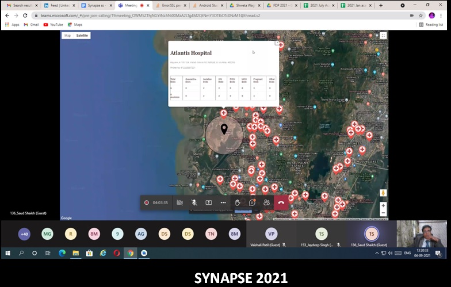The width and height of the screenshot is (451, 287).
Task: Select the AG participant avatar
Action: pos(140,234)
